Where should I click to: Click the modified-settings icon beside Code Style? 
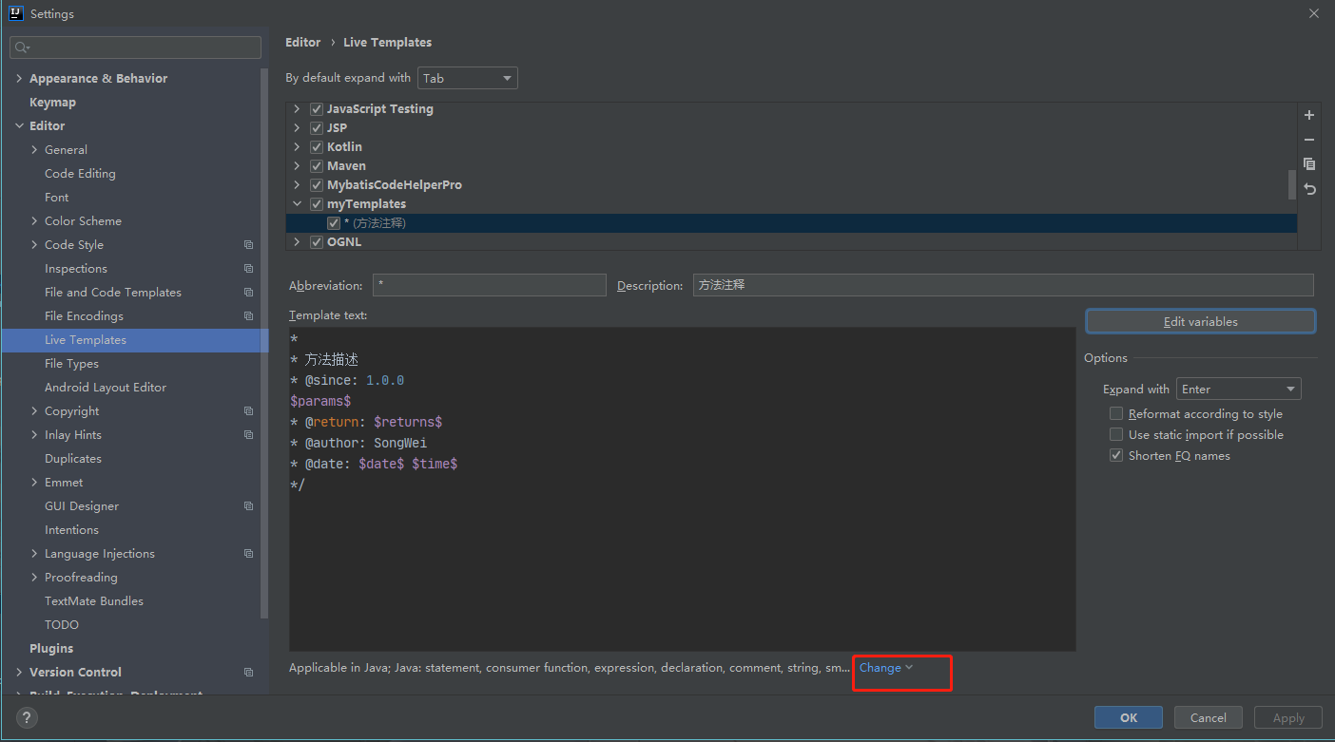click(248, 244)
